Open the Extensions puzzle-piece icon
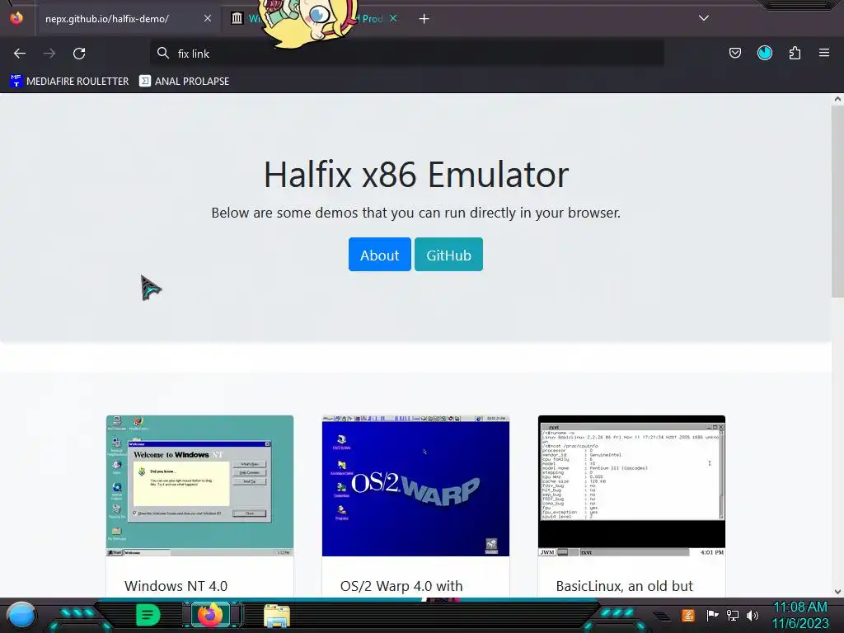 coord(795,53)
